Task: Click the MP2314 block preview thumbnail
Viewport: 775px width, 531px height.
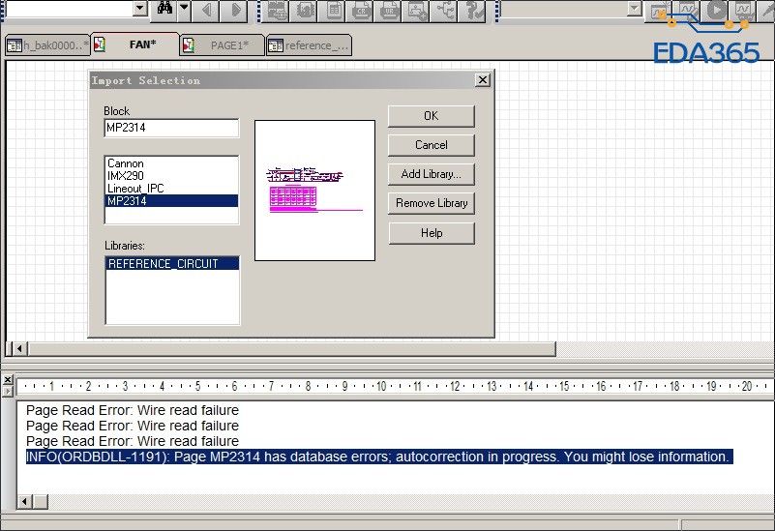Action: tap(314, 191)
